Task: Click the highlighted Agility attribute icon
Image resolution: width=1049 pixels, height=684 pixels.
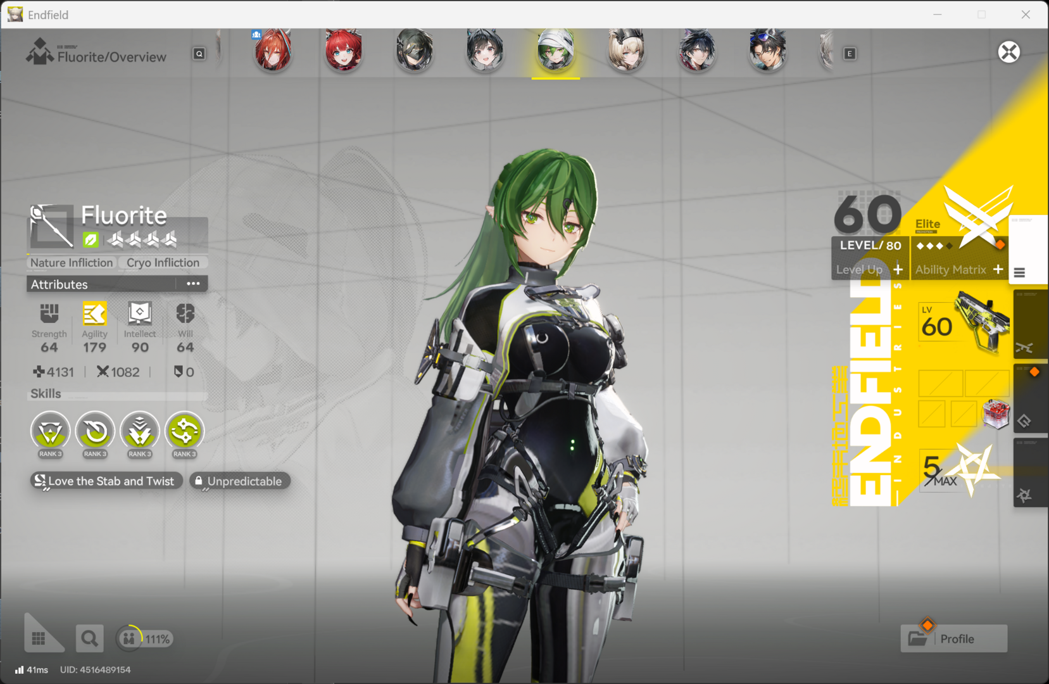Action: [x=94, y=313]
